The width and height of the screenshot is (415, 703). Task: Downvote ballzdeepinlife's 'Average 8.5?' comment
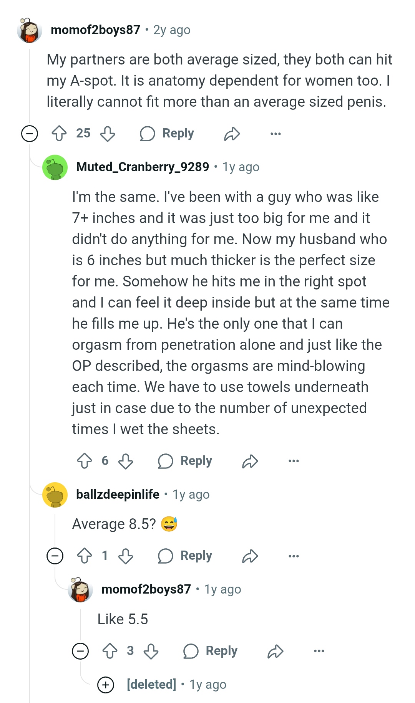pyautogui.click(x=126, y=556)
